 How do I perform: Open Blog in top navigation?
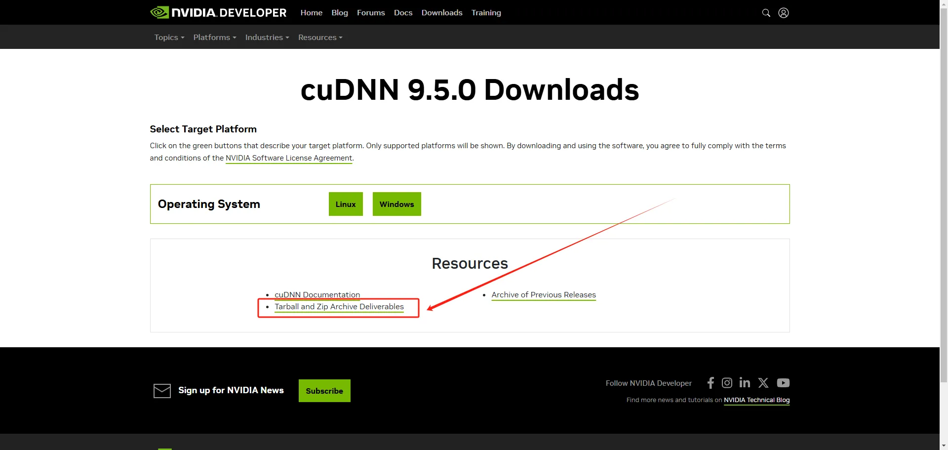point(340,13)
